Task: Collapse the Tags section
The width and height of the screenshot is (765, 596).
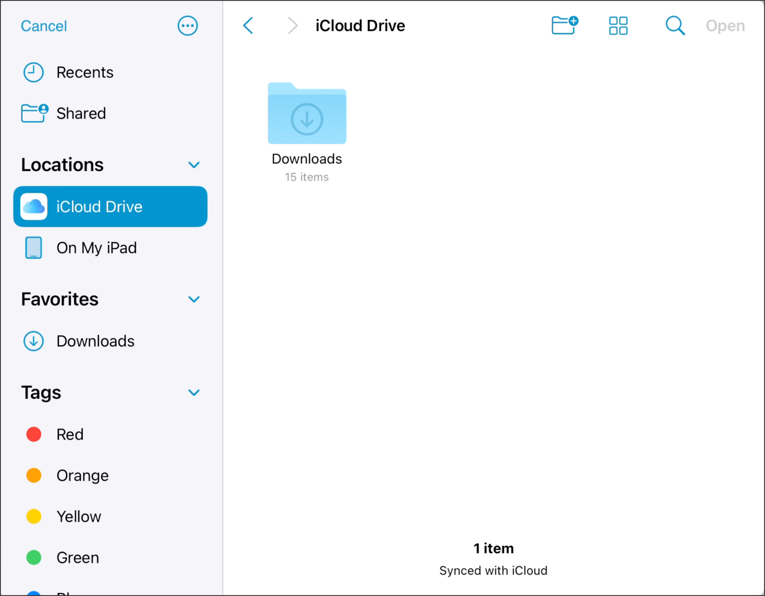Action: coord(194,393)
